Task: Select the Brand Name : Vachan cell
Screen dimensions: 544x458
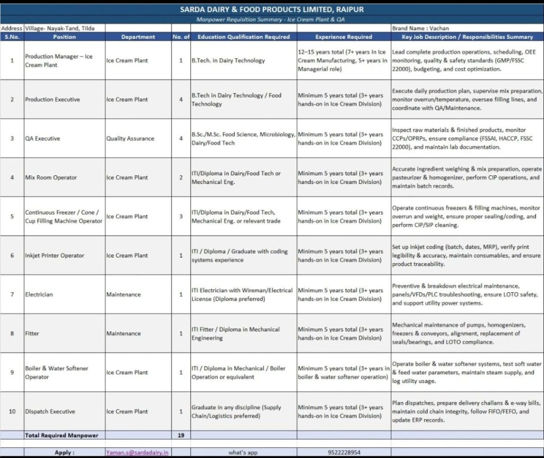Action: pos(467,28)
